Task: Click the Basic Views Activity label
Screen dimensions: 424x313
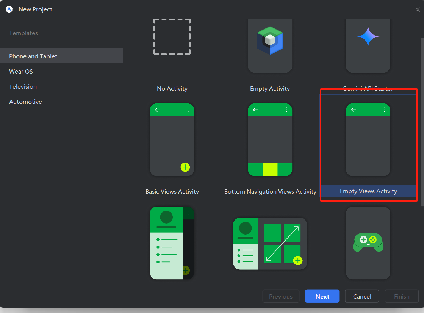Action: (x=172, y=191)
